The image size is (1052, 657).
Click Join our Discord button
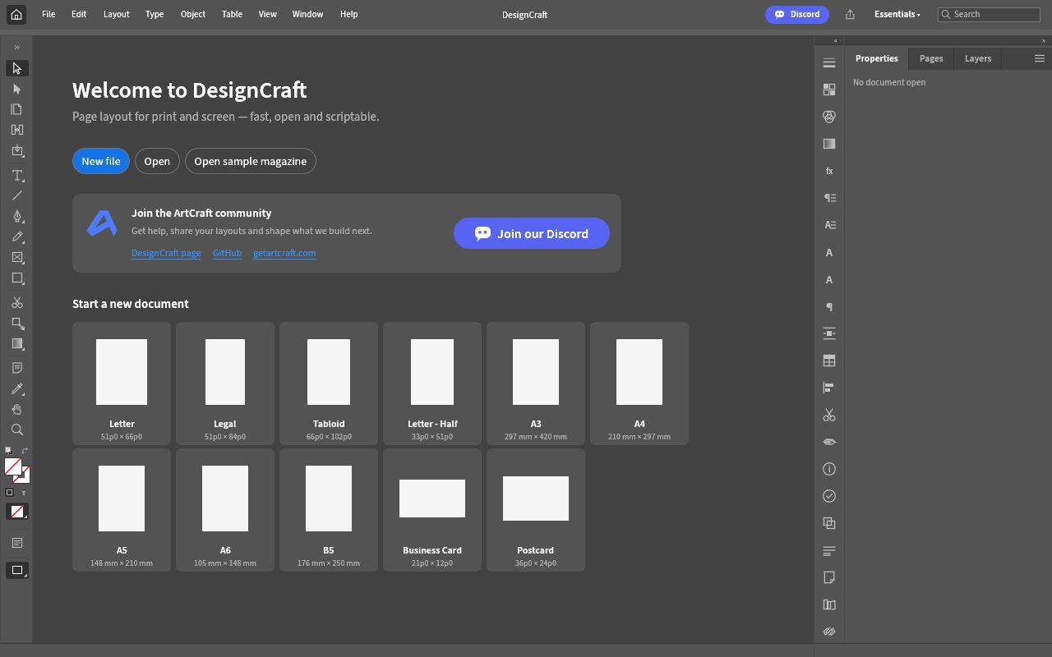pos(532,233)
